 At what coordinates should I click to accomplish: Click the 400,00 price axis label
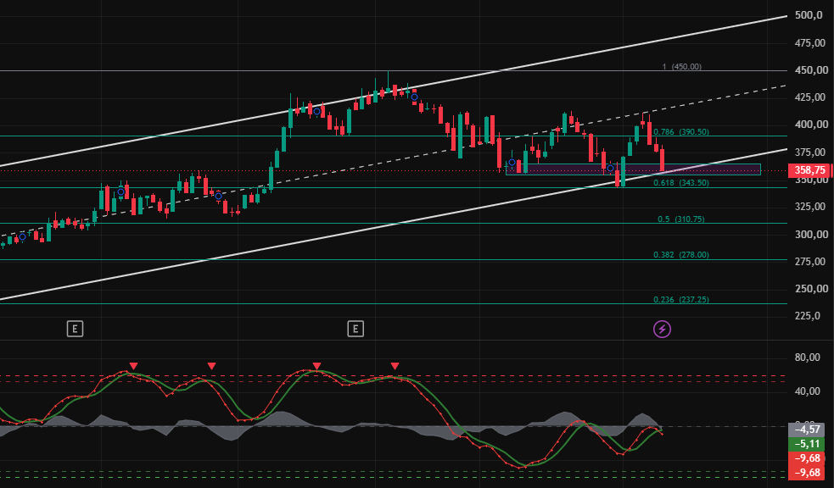click(x=812, y=125)
